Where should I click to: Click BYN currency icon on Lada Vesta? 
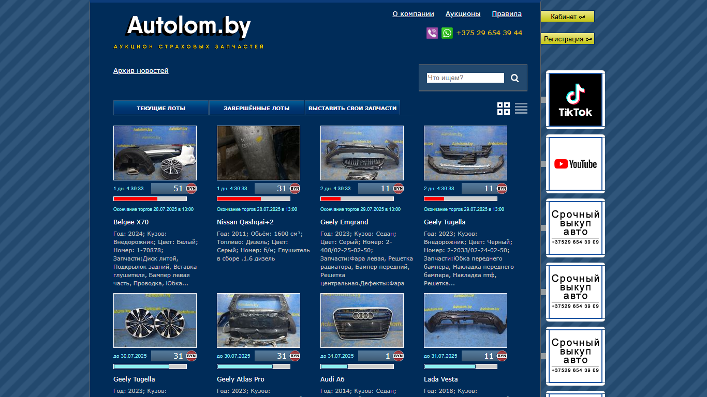click(502, 356)
